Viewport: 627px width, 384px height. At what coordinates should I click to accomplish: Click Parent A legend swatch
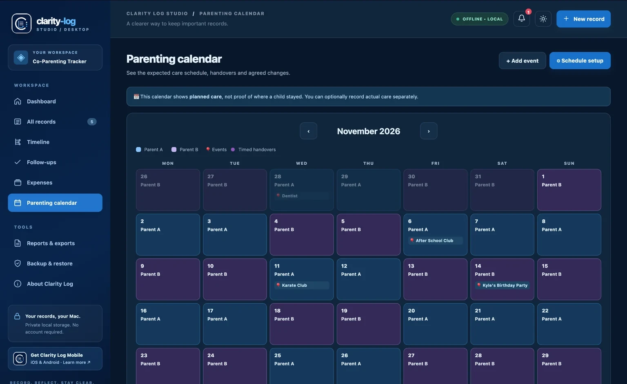pyautogui.click(x=138, y=150)
